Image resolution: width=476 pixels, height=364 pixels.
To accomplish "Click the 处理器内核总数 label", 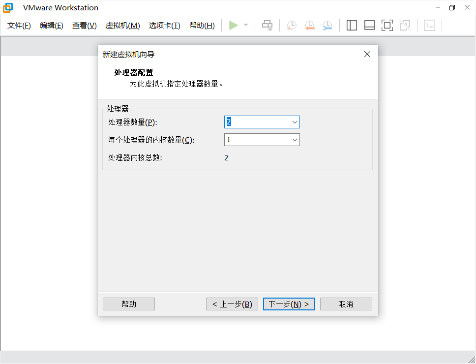I will tap(135, 157).
